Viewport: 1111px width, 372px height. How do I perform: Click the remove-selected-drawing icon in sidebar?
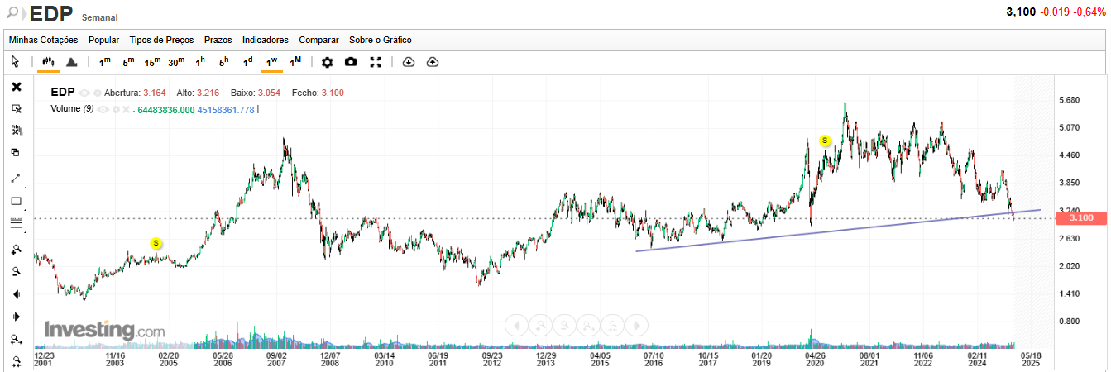(17, 108)
